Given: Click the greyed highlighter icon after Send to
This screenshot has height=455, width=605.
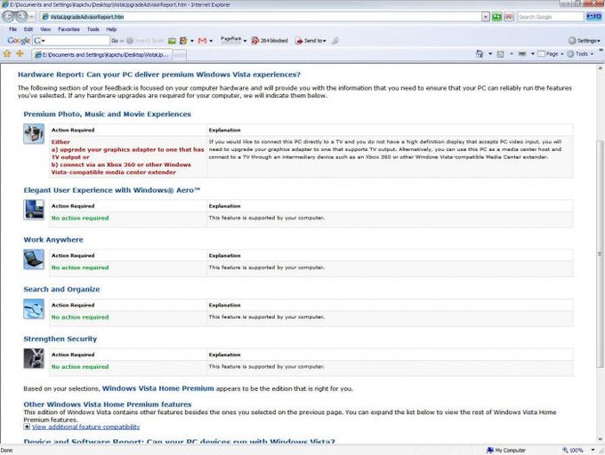Looking at the screenshot, I should pyautogui.click(x=335, y=41).
